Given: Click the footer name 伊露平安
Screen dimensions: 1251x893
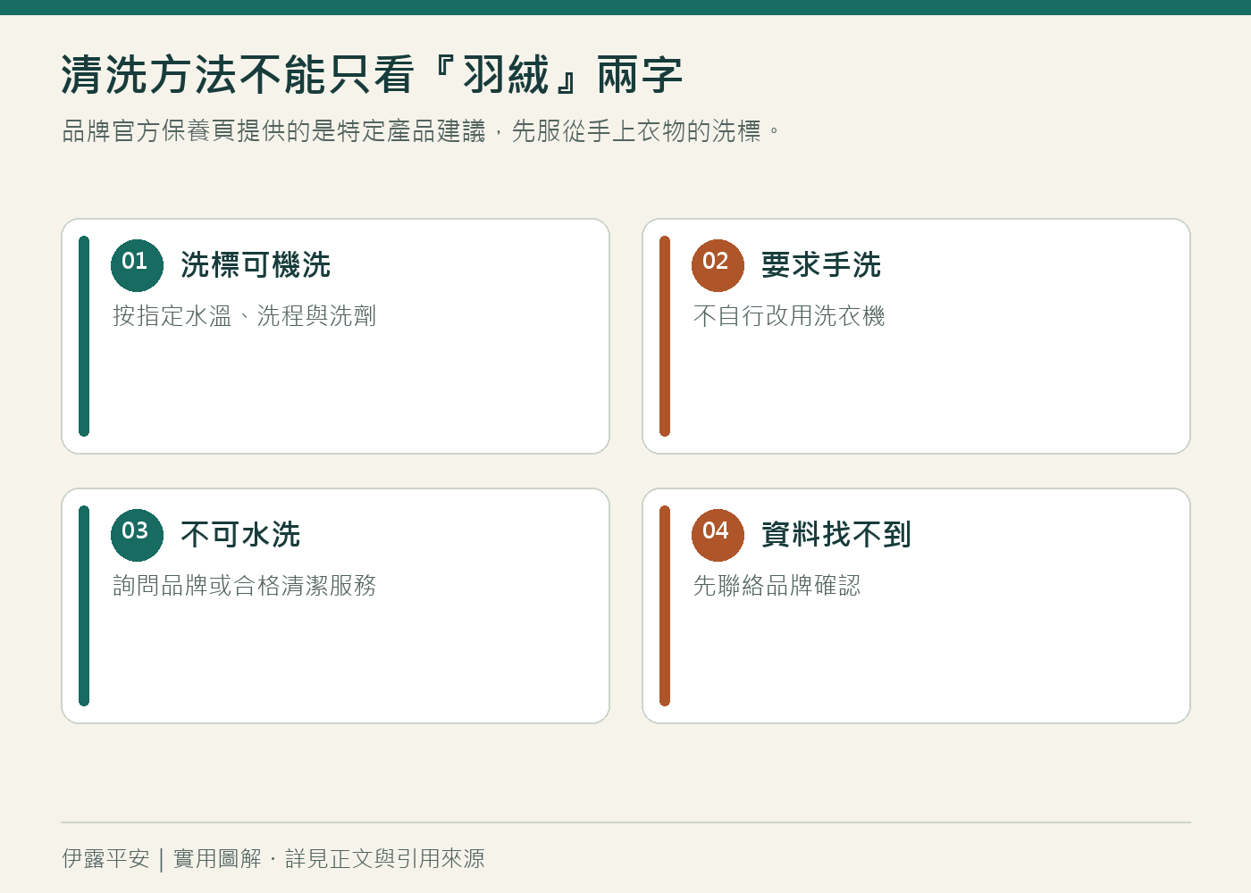Looking at the screenshot, I should 105,859.
